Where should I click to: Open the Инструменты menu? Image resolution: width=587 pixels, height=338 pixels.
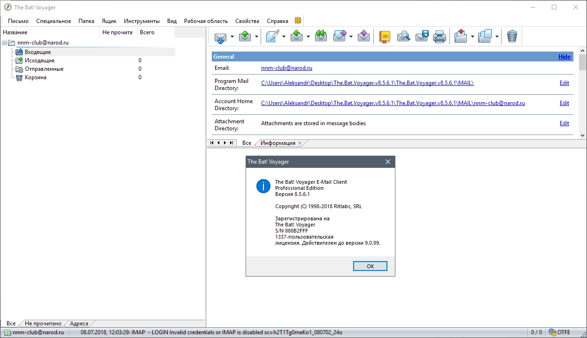(x=142, y=21)
